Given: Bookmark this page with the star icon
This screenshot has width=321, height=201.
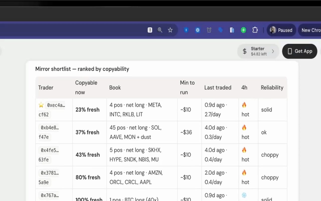Looking at the screenshot, I should click(x=170, y=30).
